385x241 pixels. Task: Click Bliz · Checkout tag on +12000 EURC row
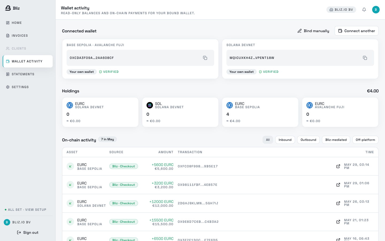[124, 203]
